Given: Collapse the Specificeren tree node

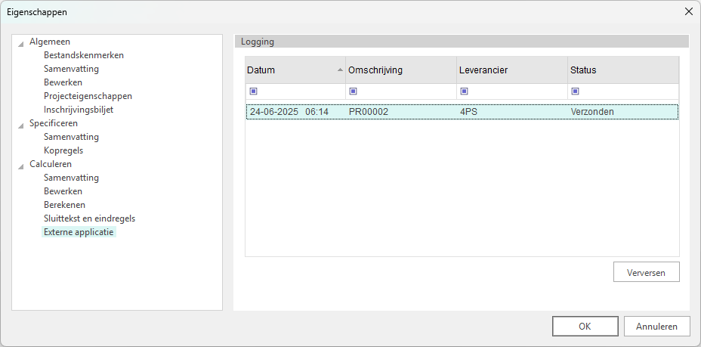Looking at the screenshot, I should [x=21, y=124].
